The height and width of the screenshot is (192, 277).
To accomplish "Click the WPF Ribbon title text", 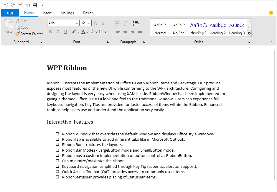I will (67, 68).
